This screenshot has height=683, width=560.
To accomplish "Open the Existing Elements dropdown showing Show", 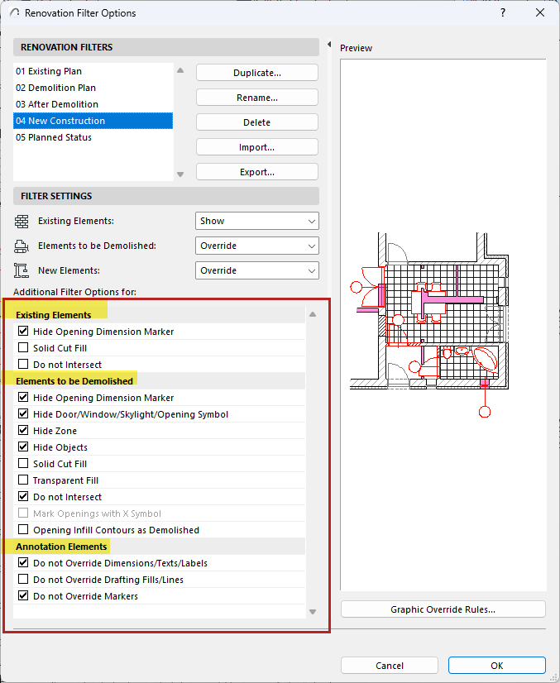I will [x=257, y=221].
